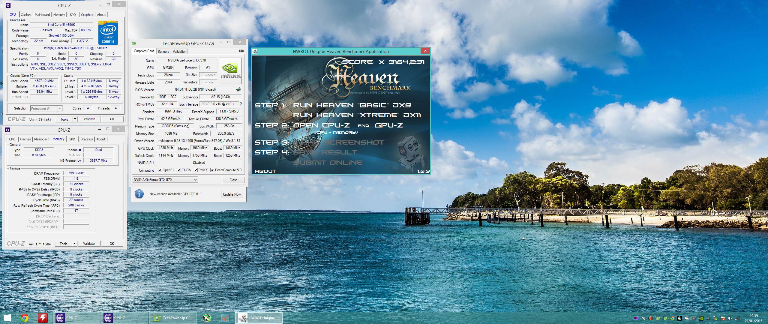This screenshot has width=768, height=324.
Task: Click the Driver Version field in GPU-Z
Action: pos(199,141)
